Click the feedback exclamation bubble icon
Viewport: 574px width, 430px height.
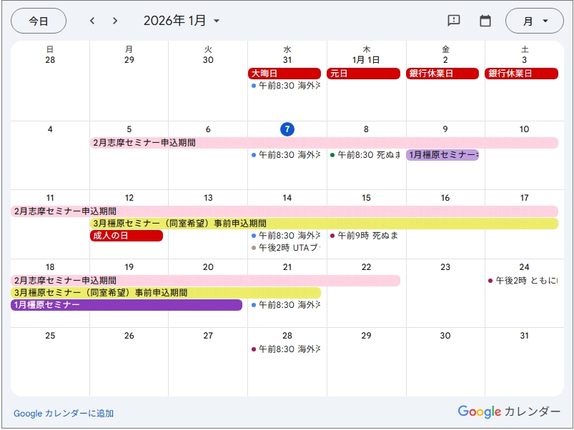click(x=453, y=21)
